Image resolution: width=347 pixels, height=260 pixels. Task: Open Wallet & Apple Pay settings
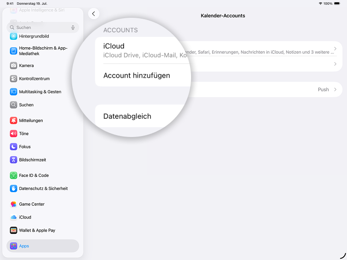coord(37,231)
